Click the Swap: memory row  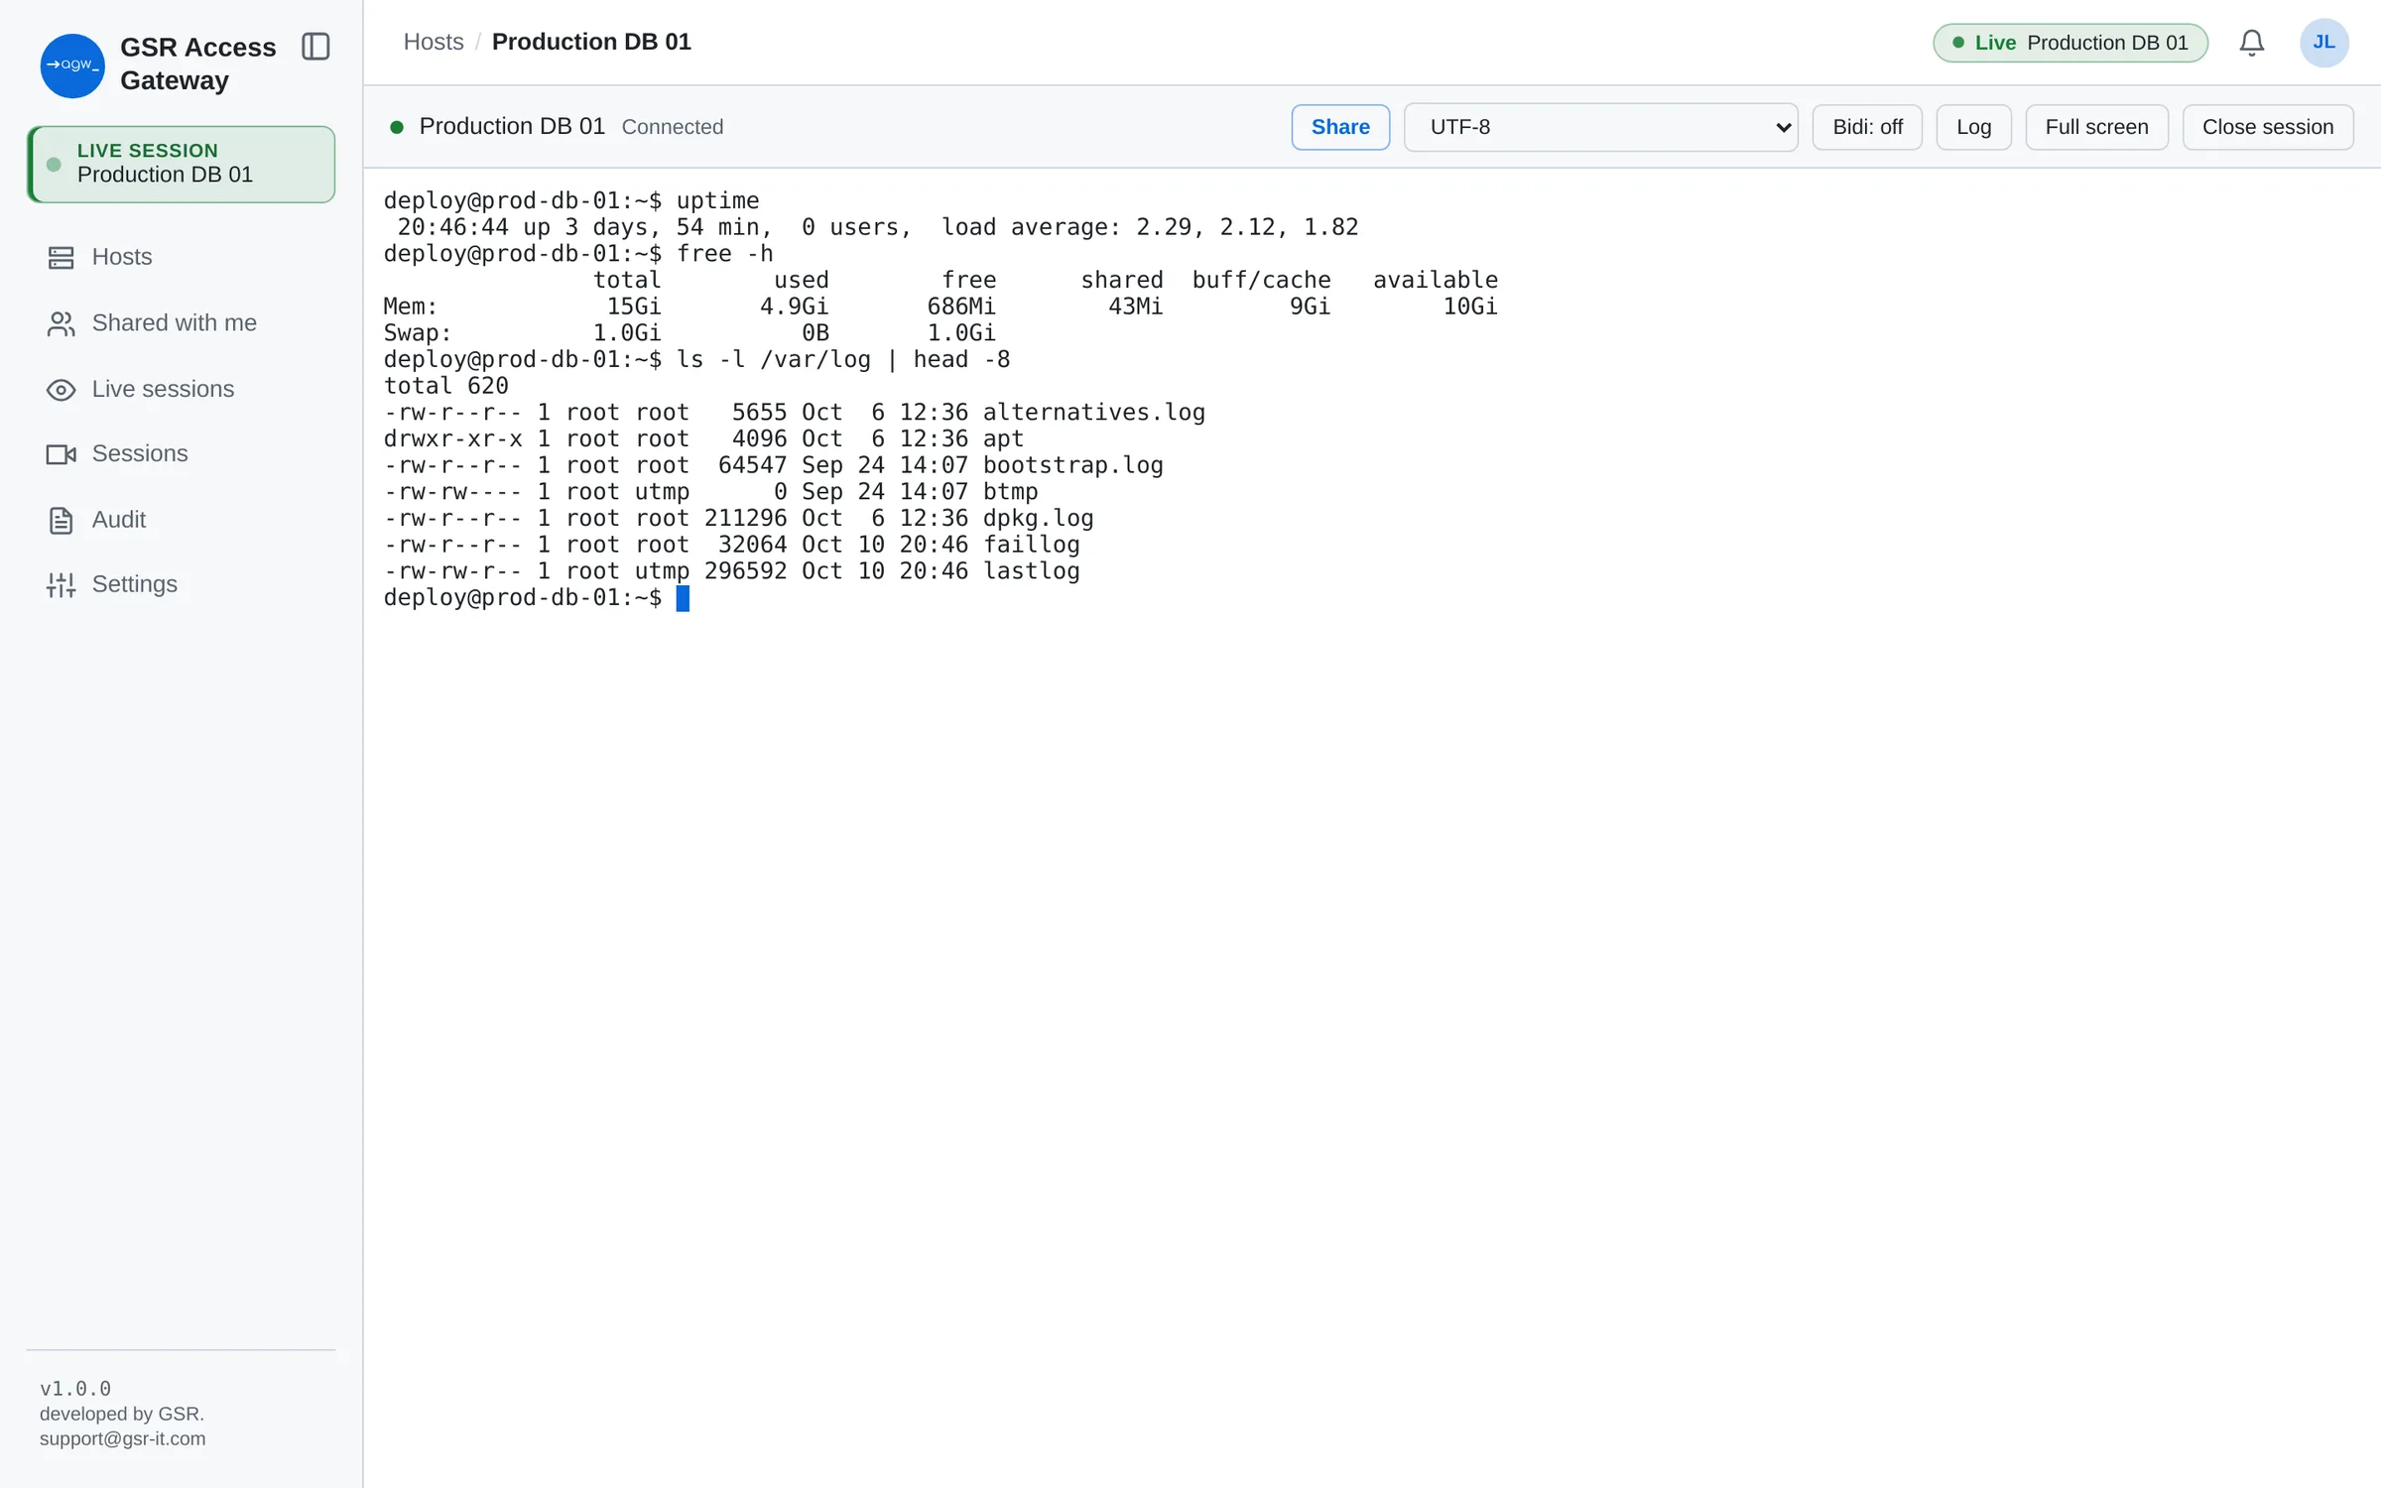(689, 333)
